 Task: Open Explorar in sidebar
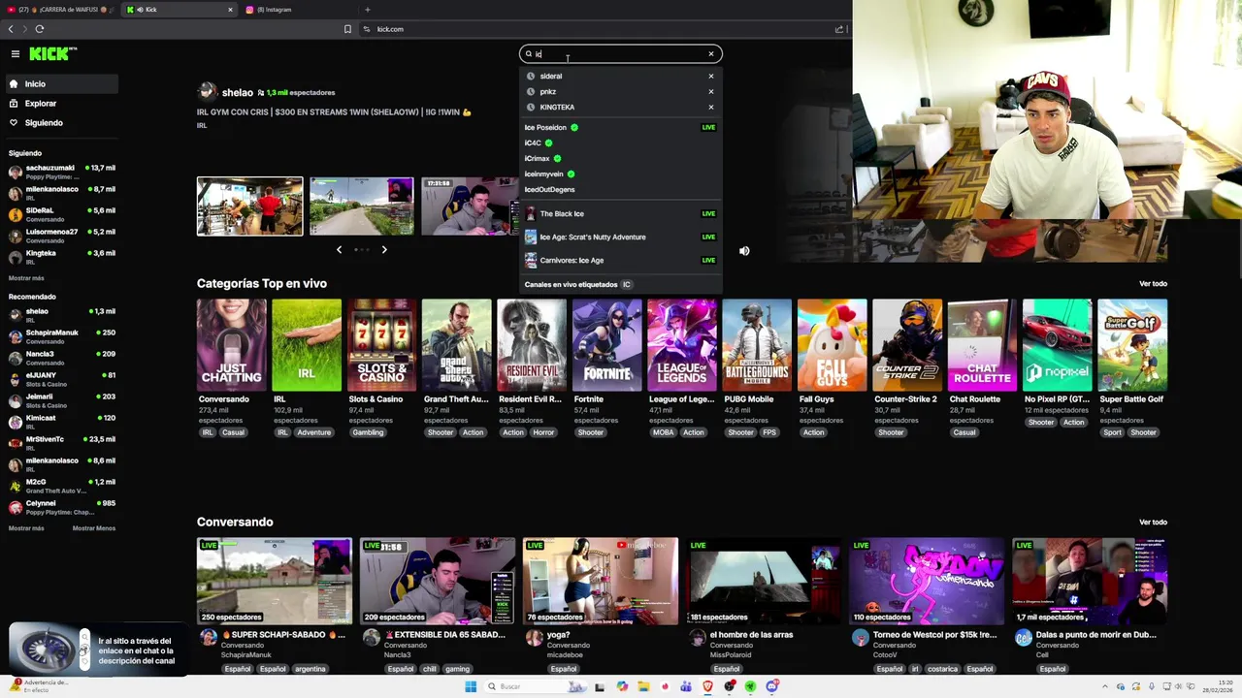[x=60, y=104]
